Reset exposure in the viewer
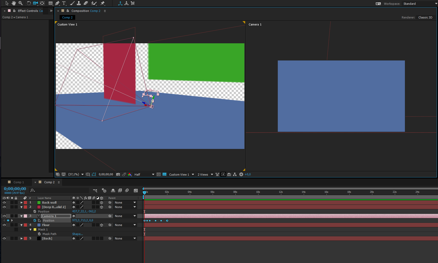 [x=241, y=175]
